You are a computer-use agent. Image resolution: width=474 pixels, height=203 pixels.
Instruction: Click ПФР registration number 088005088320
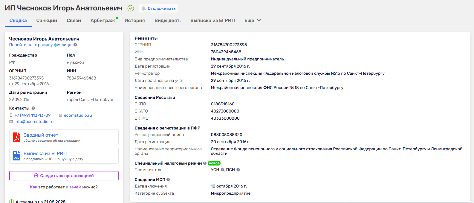pyautogui.click(x=227, y=135)
